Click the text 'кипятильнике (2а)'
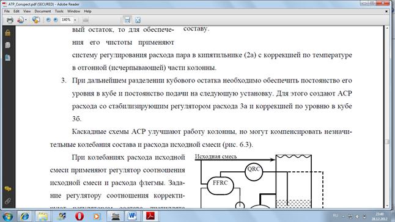This screenshot has height=222, width=395. tap(227, 55)
